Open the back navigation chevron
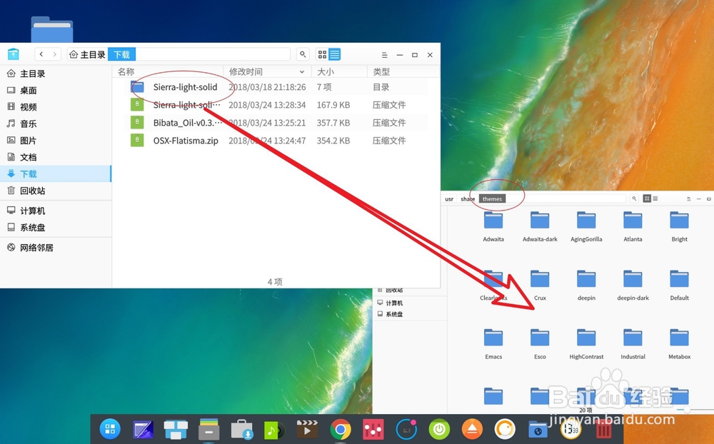Image resolution: width=714 pixels, height=444 pixels. (x=41, y=54)
